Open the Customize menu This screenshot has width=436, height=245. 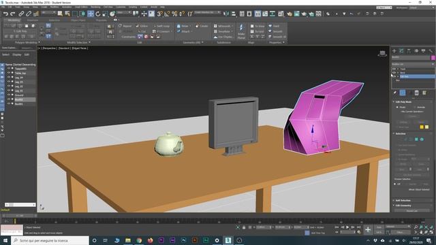tap(121, 7)
